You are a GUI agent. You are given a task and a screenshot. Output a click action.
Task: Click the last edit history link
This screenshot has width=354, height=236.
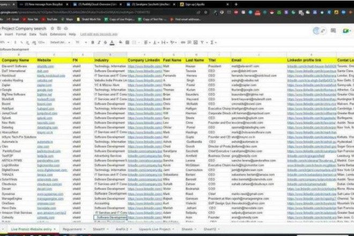click(x=99, y=34)
